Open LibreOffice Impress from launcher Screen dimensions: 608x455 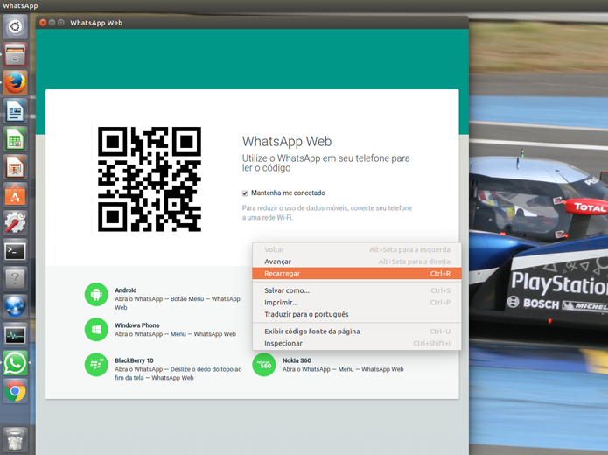coord(15,167)
